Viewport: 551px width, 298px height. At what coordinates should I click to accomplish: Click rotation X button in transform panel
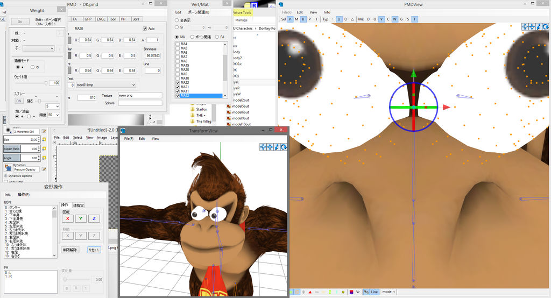click(x=67, y=218)
